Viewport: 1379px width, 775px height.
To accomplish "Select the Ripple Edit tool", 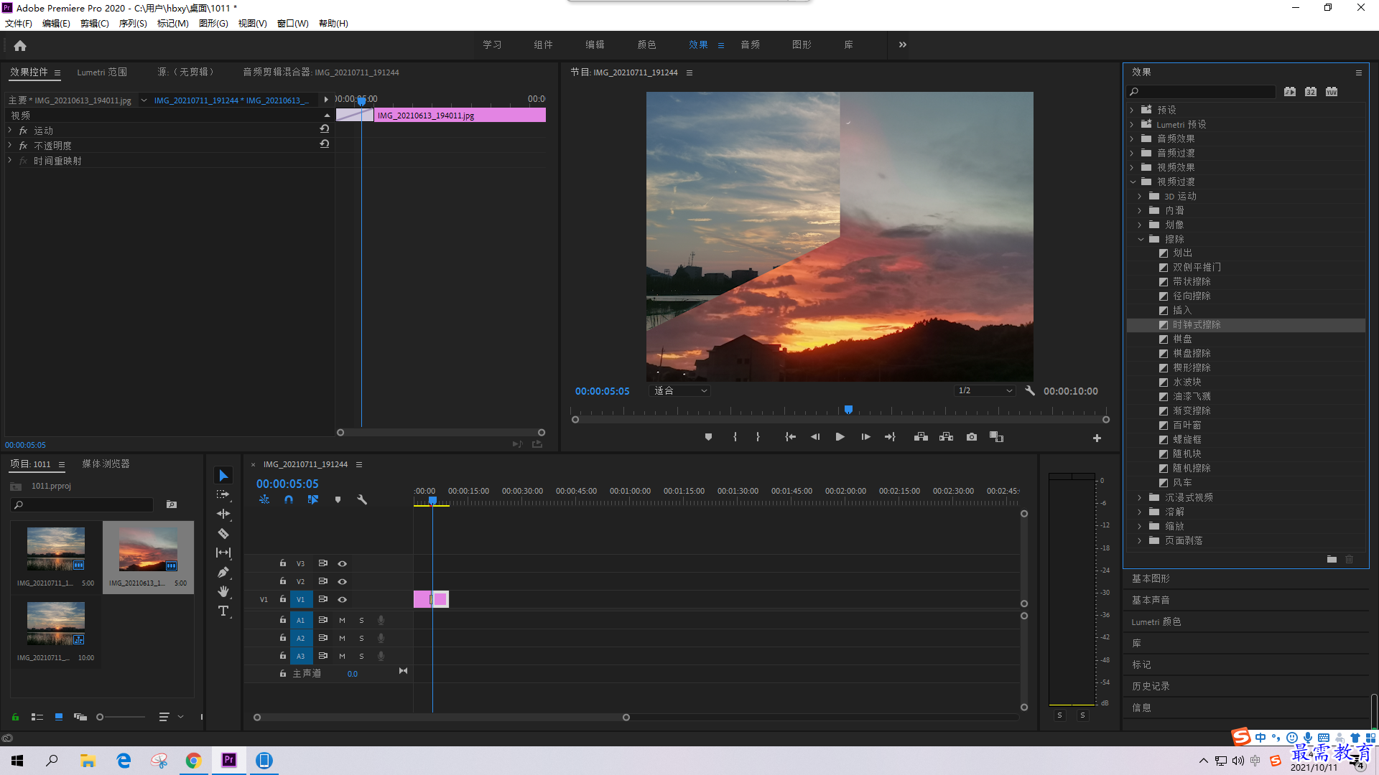I will click(223, 514).
